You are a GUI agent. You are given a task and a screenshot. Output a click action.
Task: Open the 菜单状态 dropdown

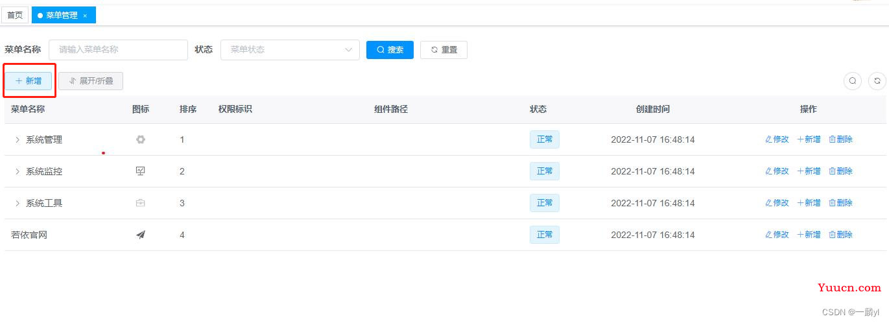[x=290, y=50]
